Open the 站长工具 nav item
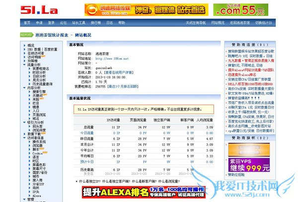298x202 pixels. pyautogui.click(x=78, y=23)
